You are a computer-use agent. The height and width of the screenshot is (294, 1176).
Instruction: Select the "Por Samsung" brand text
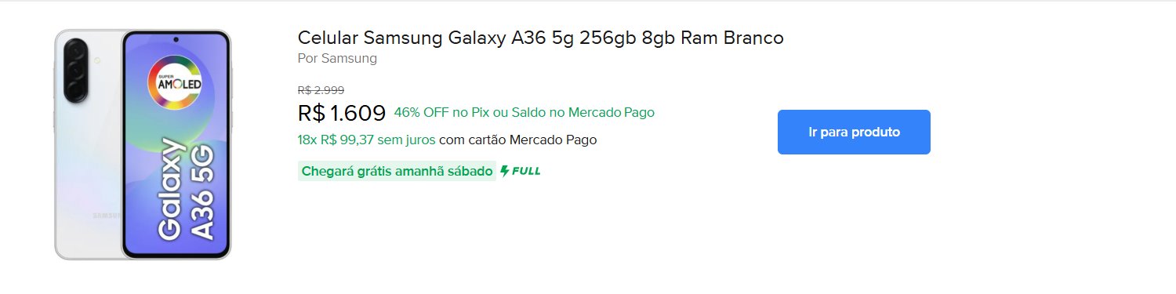(x=337, y=59)
